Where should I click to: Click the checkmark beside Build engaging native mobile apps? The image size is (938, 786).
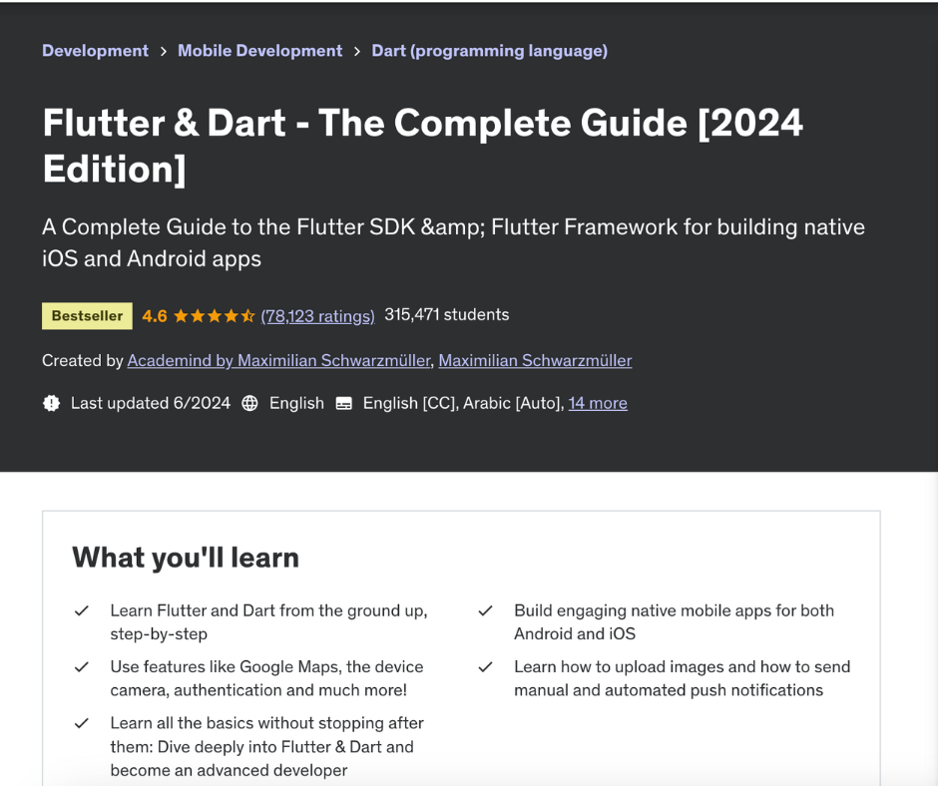(x=485, y=610)
